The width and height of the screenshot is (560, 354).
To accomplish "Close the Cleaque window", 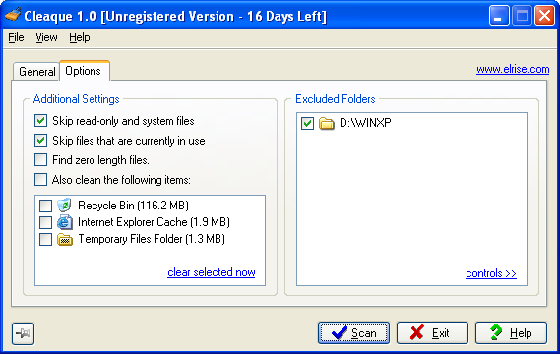I will [544, 16].
